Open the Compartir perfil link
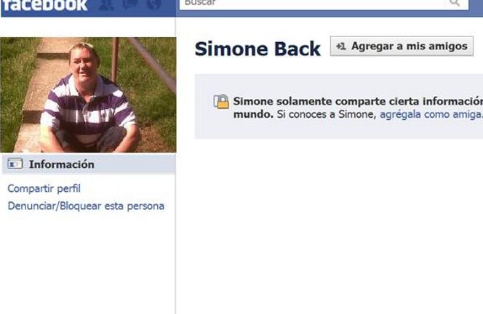The height and width of the screenshot is (314, 483). pyautogui.click(x=44, y=188)
